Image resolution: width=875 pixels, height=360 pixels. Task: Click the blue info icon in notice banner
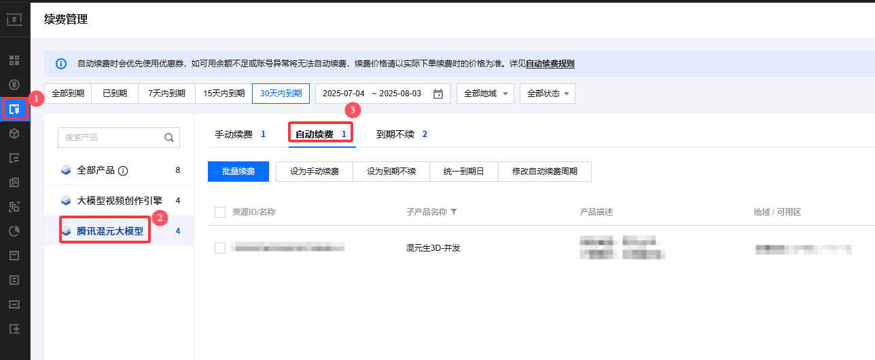point(61,64)
